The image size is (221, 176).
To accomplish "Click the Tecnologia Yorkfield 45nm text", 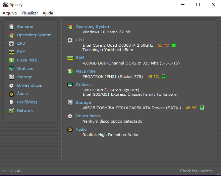I will 108,50.
